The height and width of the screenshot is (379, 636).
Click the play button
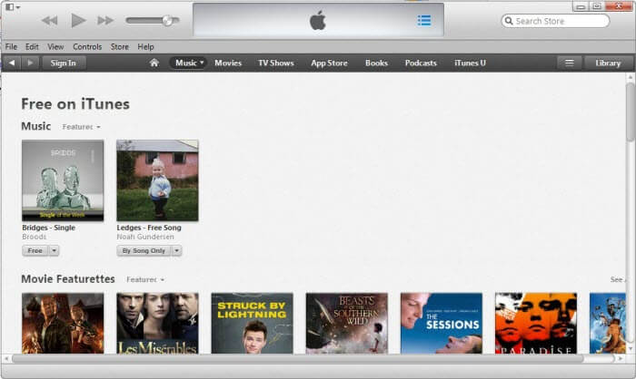(78, 20)
